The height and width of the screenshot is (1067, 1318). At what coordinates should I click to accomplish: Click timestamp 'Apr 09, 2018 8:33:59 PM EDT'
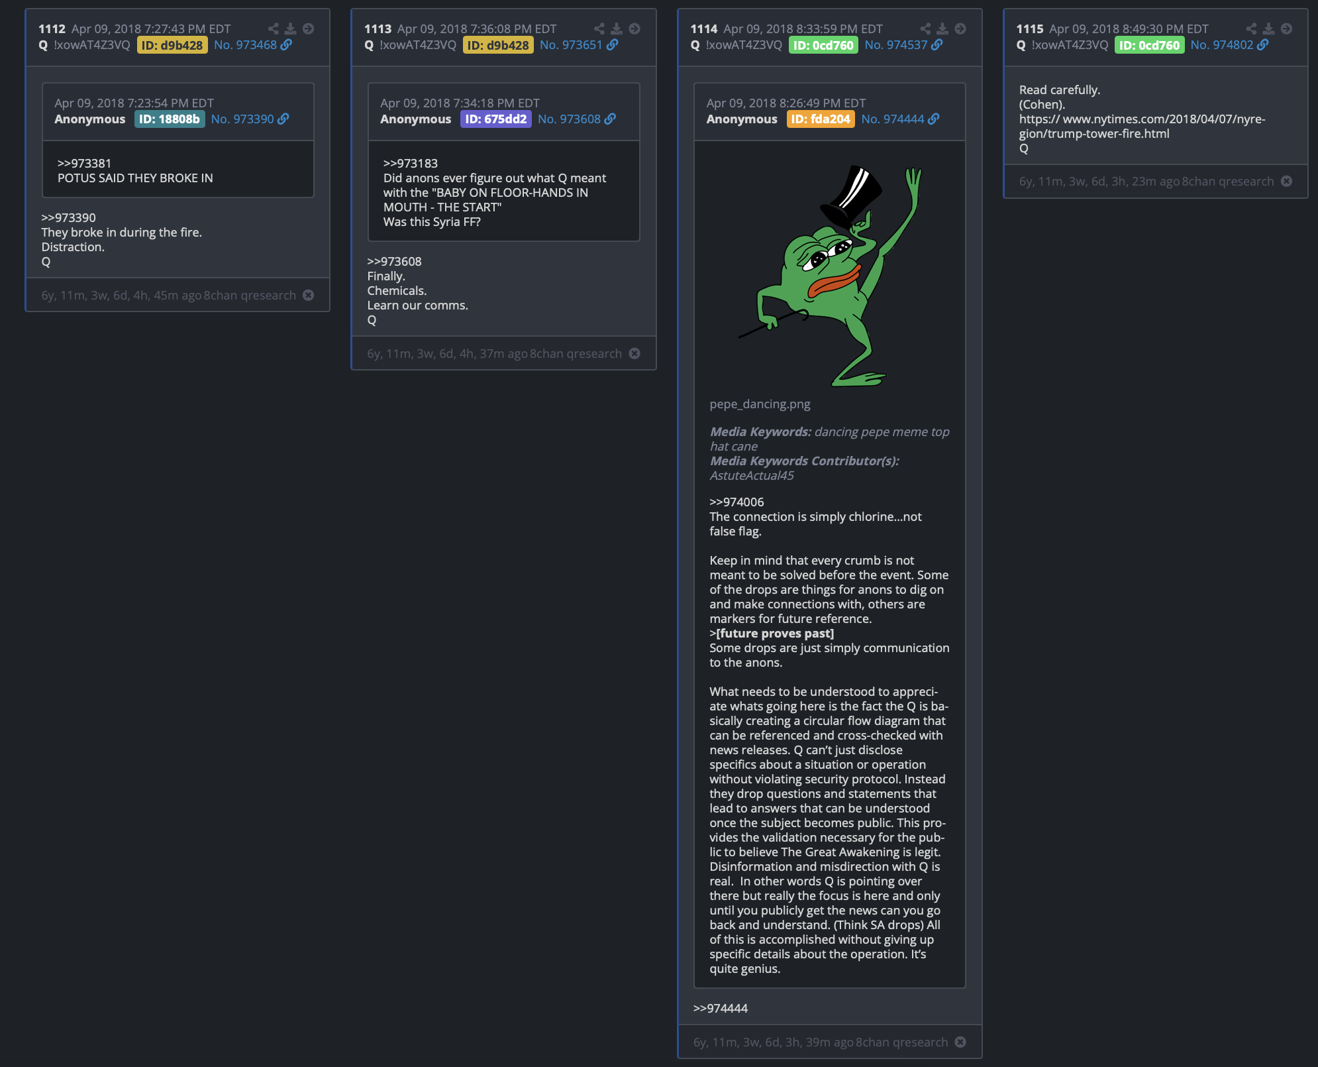coord(803,28)
